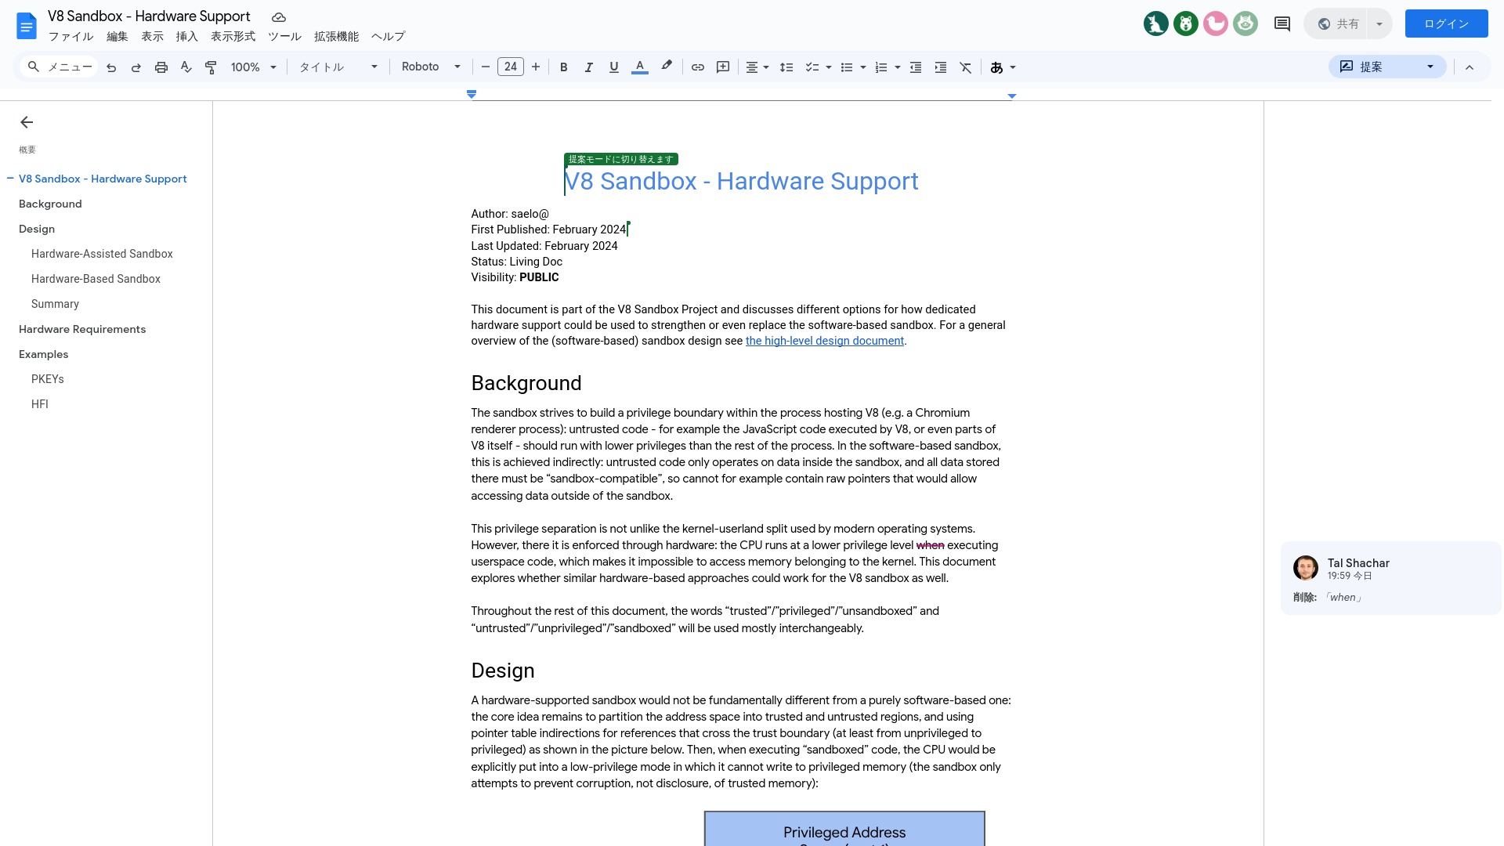
Task: Open the 表示 menu item
Action: pyautogui.click(x=153, y=36)
